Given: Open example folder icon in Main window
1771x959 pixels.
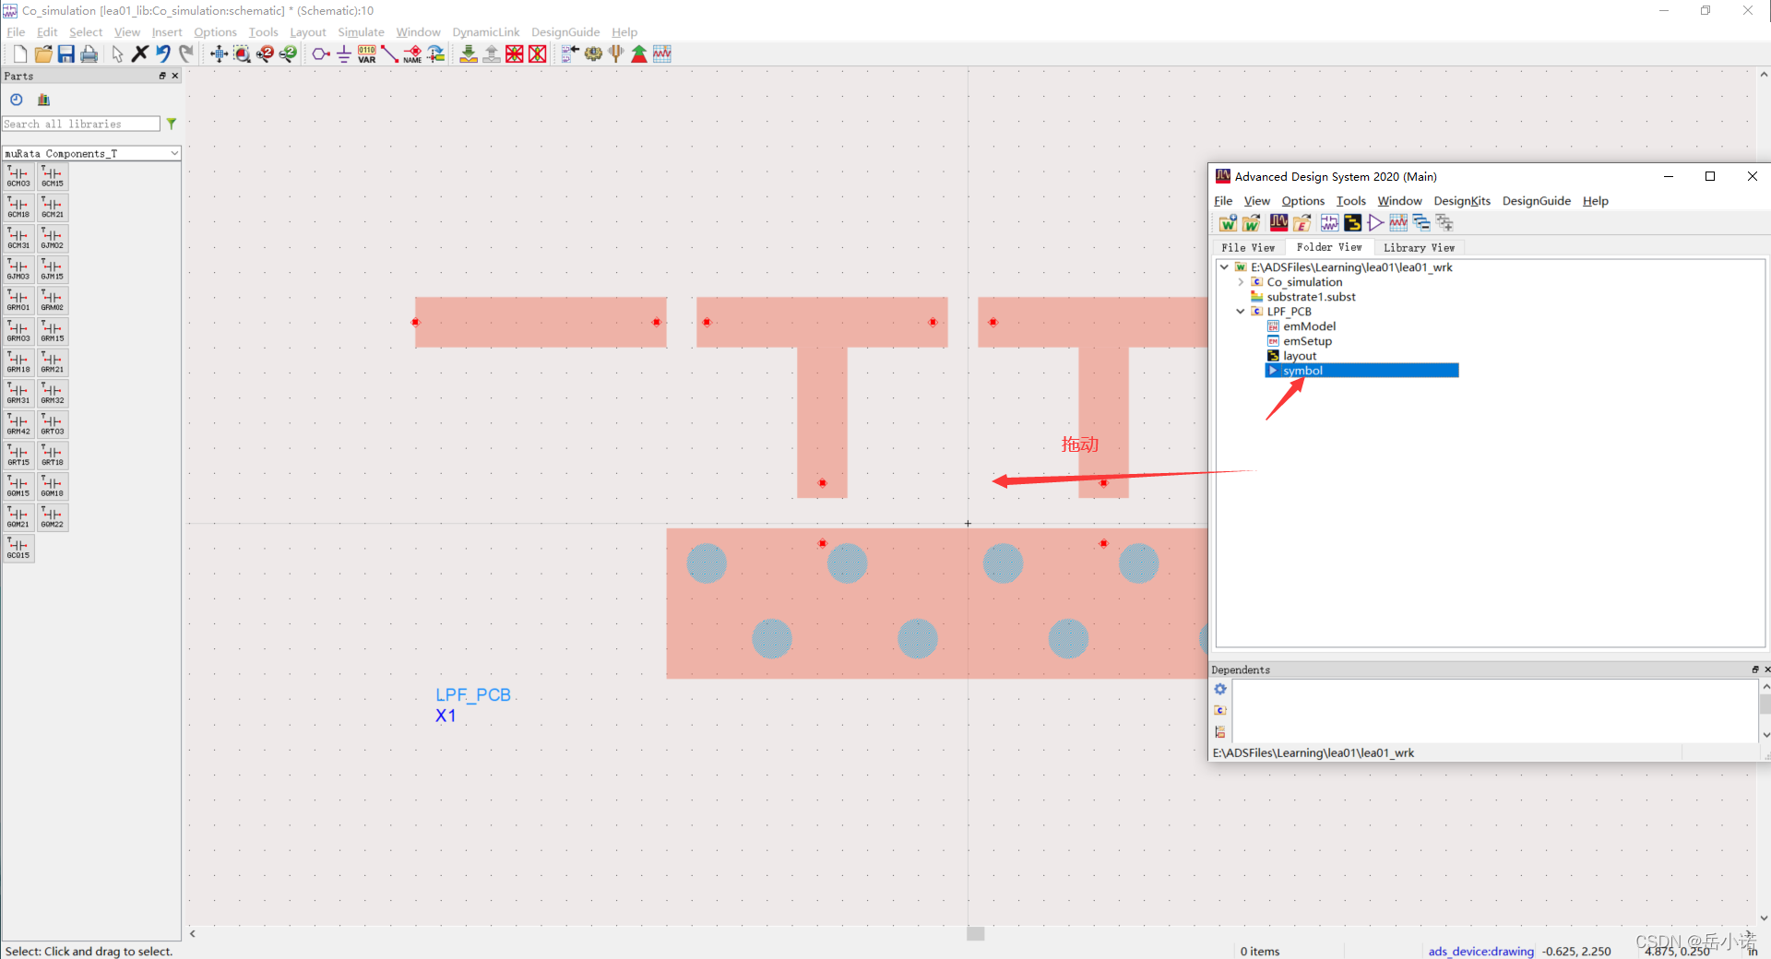Looking at the screenshot, I should pos(1302,223).
